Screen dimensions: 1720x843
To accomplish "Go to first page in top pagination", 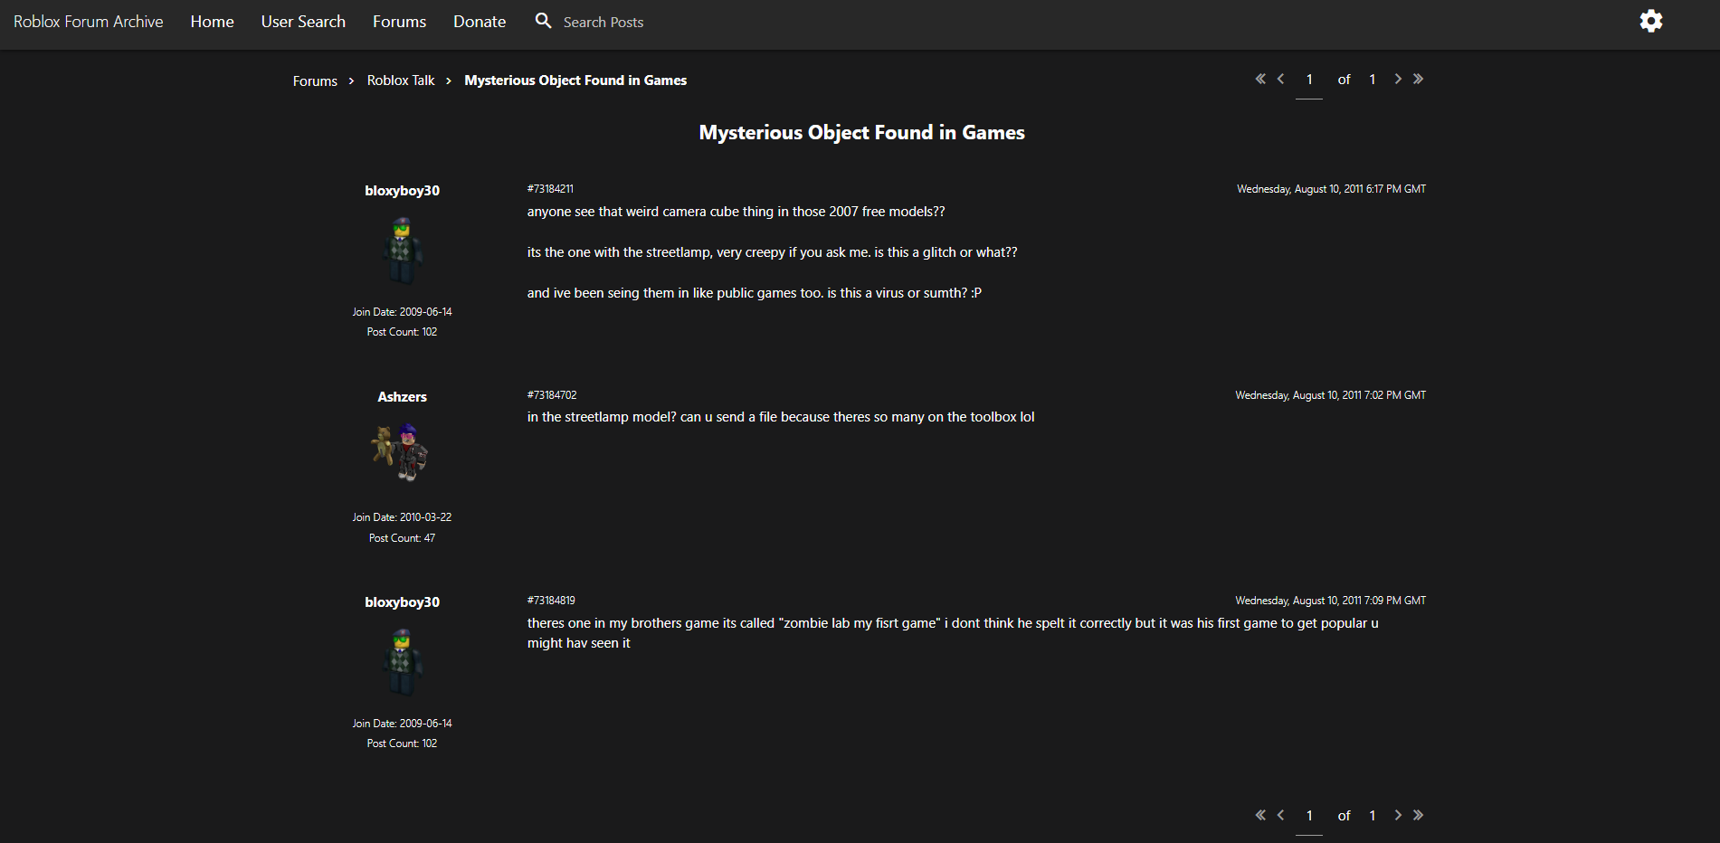I will click(x=1260, y=79).
